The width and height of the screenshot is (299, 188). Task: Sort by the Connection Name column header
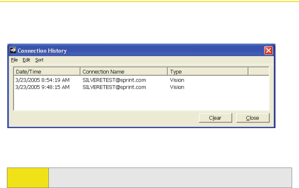(x=124, y=72)
